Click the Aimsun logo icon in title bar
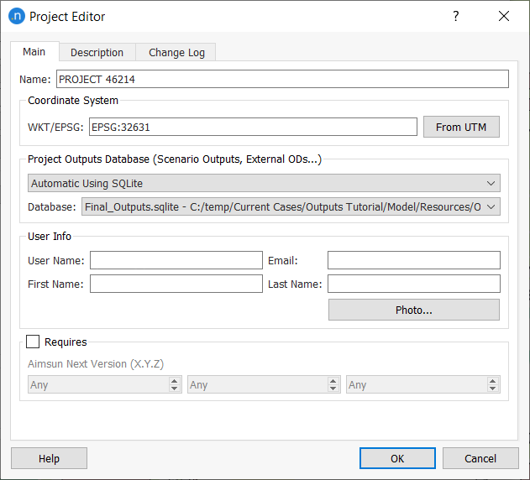The width and height of the screenshot is (530, 480). [17, 16]
